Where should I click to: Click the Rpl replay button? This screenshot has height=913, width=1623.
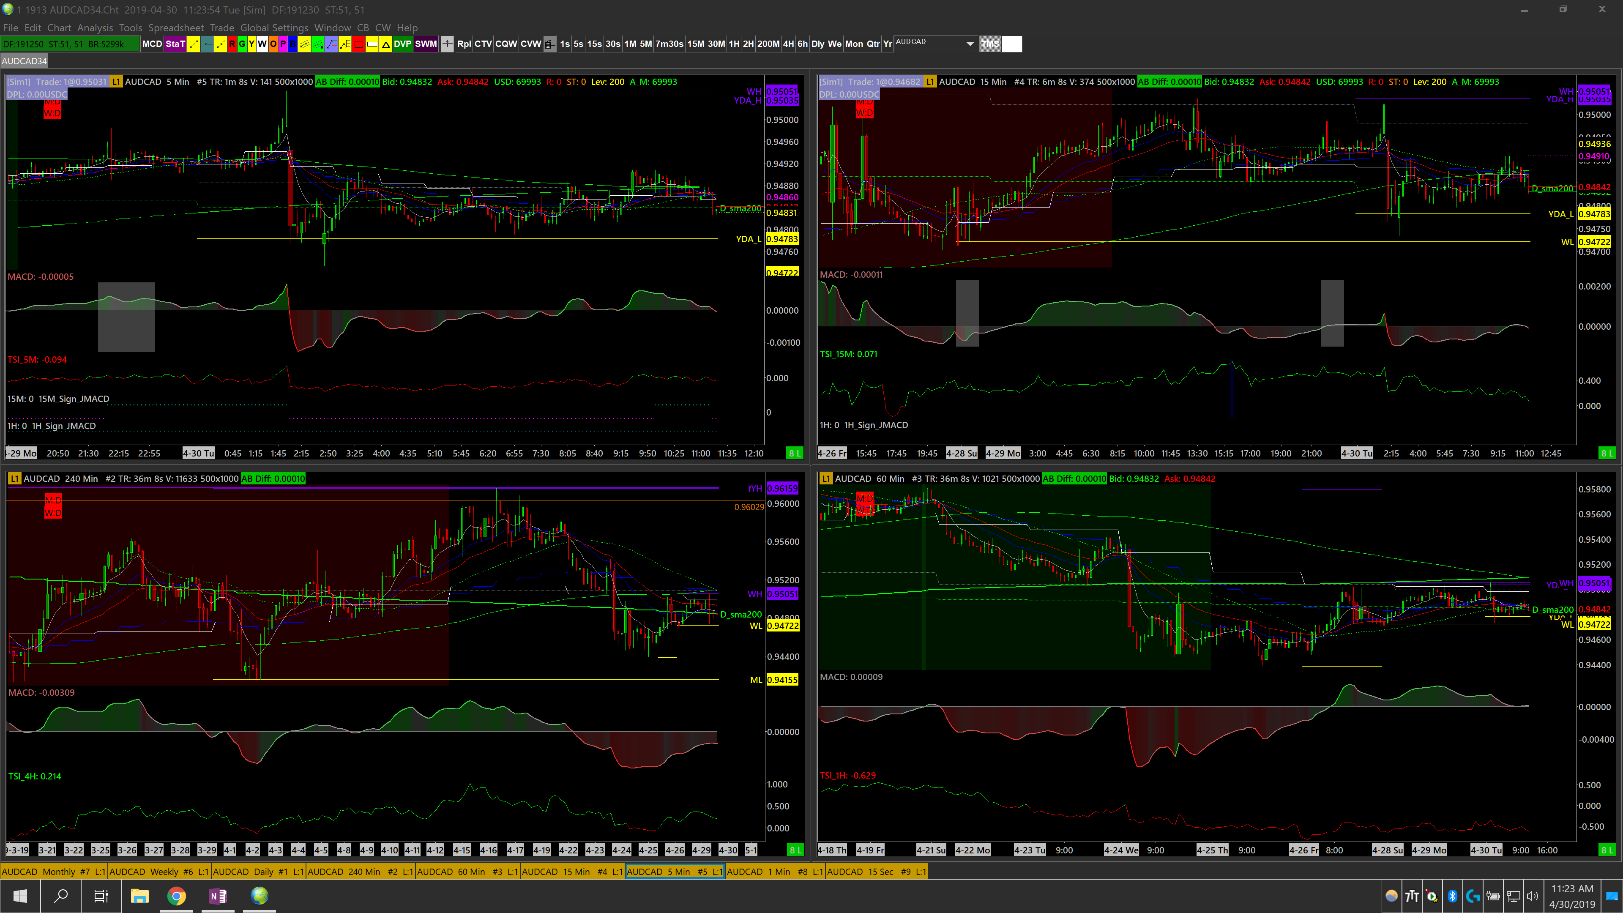click(464, 44)
